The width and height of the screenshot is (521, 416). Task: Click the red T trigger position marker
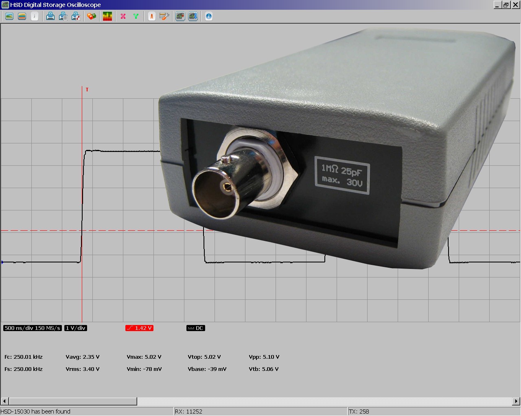(x=87, y=90)
